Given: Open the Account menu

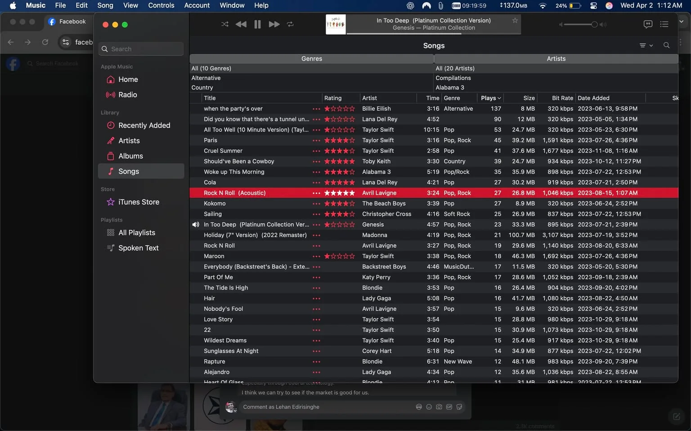Looking at the screenshot, I should pyautogui.click(x=197, y=5).
